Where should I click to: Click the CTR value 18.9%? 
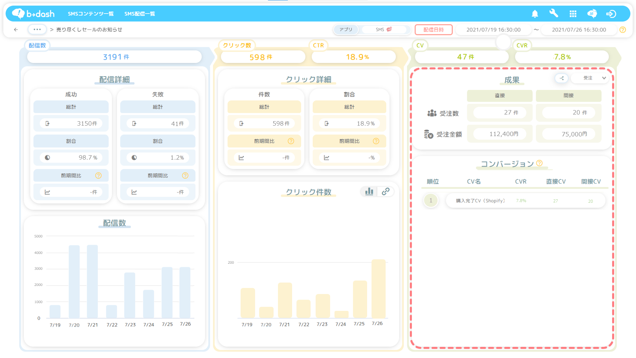pyautogui.click(x=354, y=57)
